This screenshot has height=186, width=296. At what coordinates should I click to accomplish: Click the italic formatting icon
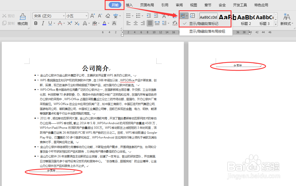point(43,23)
